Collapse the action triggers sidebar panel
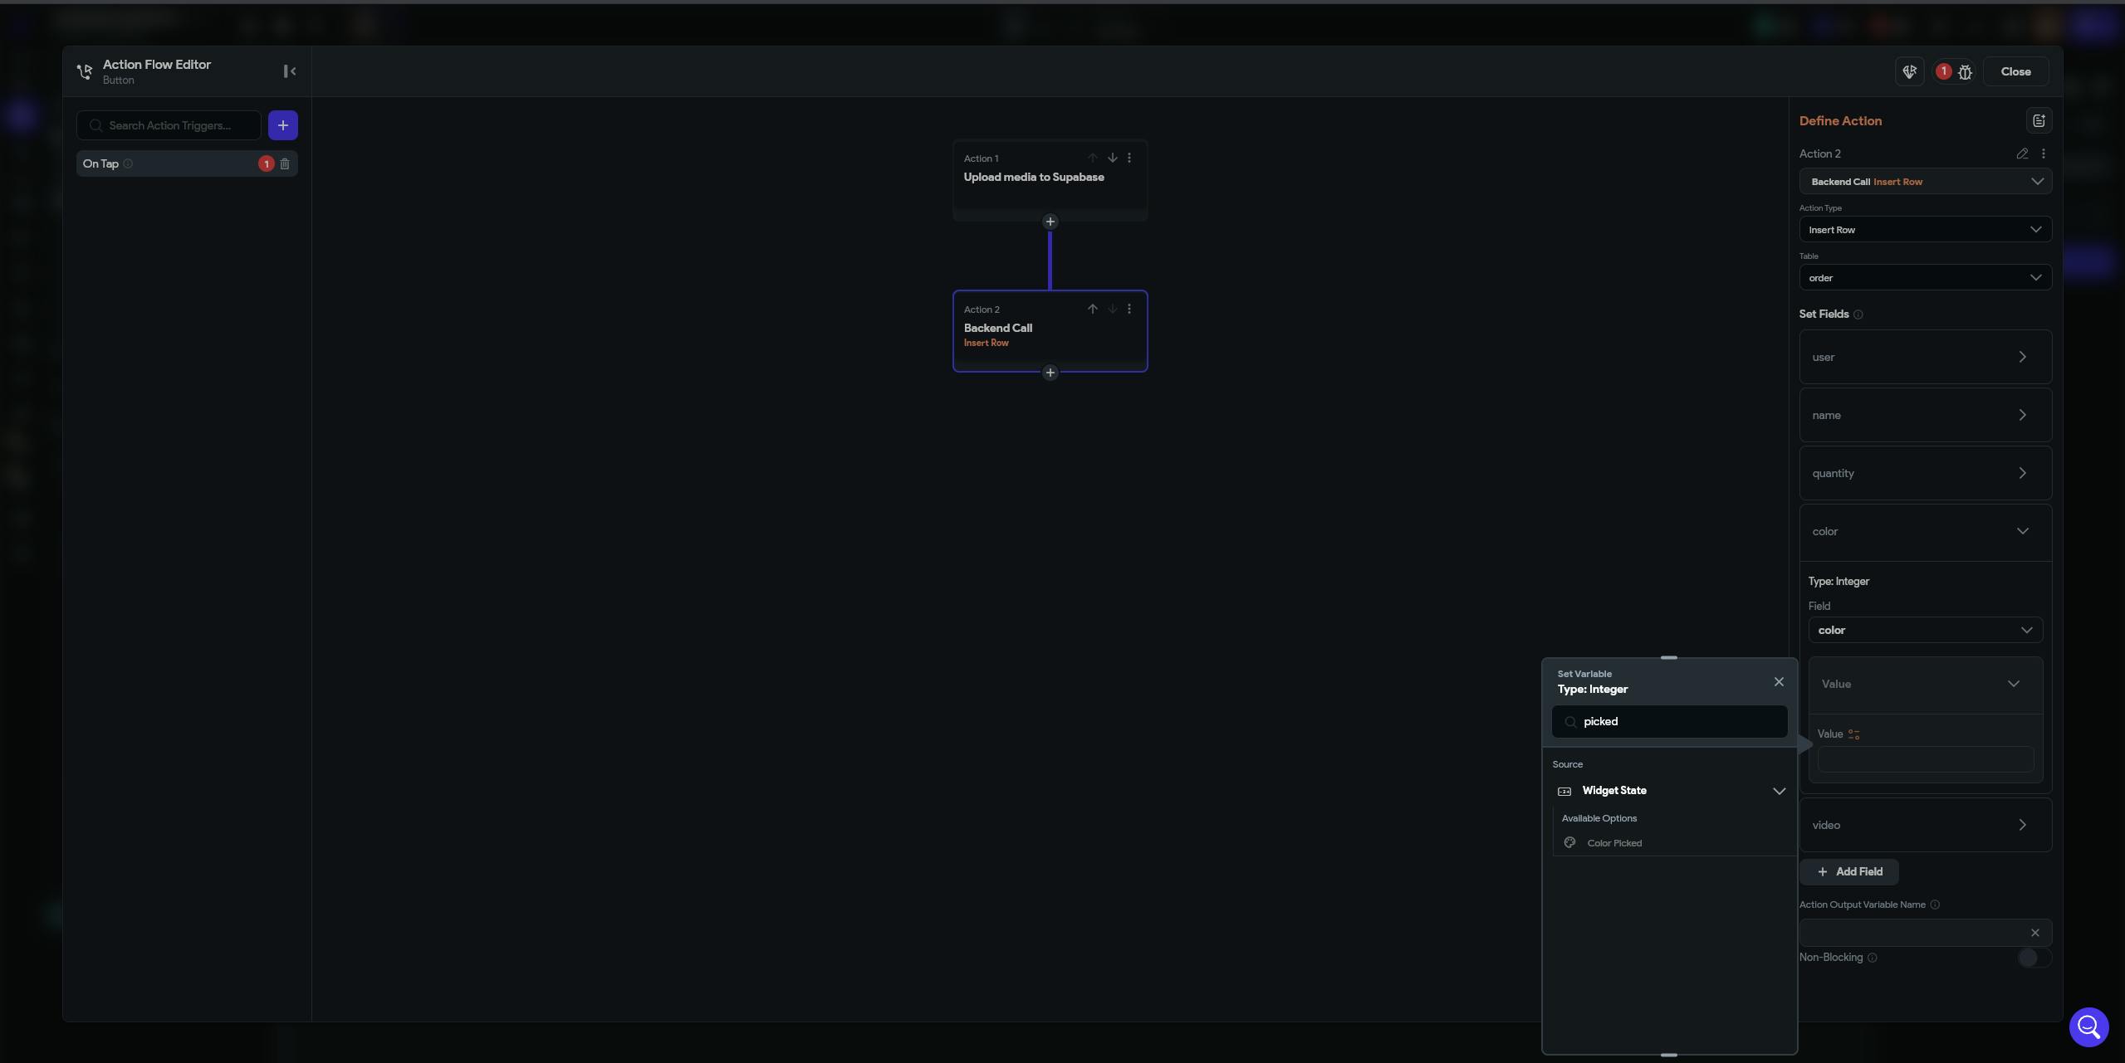 click(x=289, y=71)
